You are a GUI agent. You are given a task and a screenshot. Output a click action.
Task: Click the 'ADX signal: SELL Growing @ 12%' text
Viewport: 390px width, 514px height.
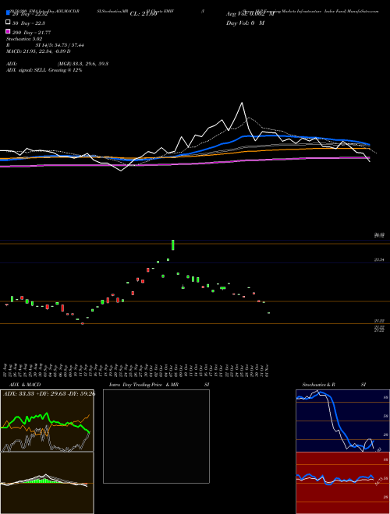(x=44, y=70)
